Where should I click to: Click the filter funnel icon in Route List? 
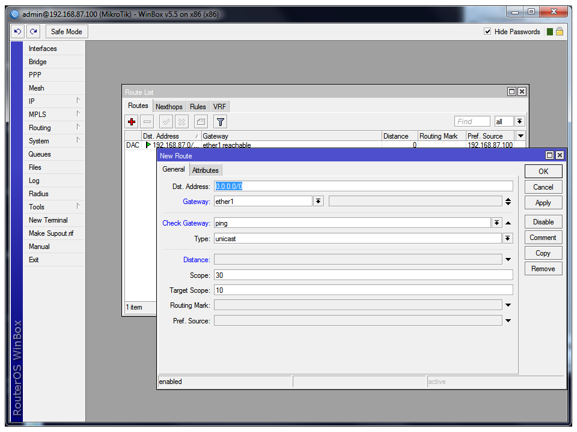tap(221, 122)
